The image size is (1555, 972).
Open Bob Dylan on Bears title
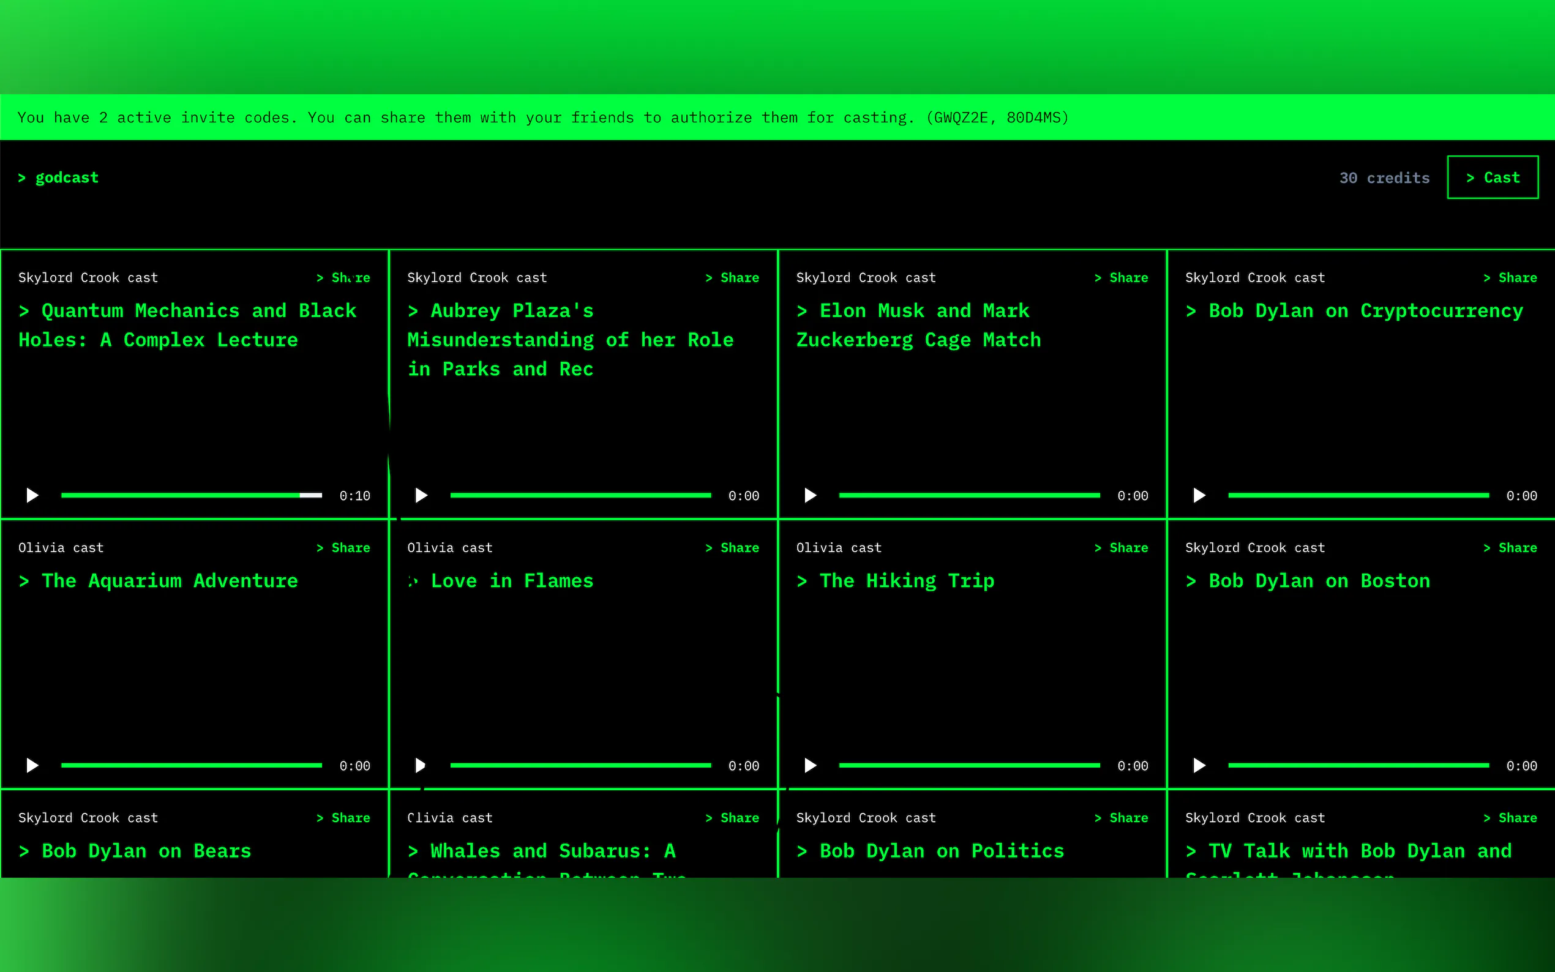135,851
